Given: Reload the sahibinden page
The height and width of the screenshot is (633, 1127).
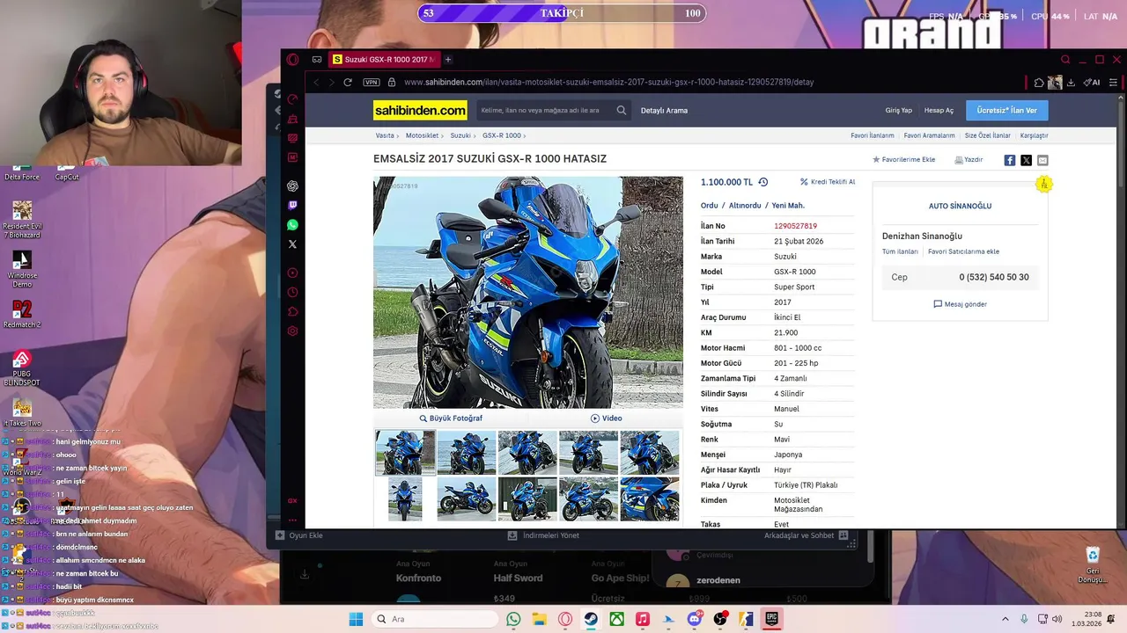Looking at the screenshot, I should tap(348, 82).
